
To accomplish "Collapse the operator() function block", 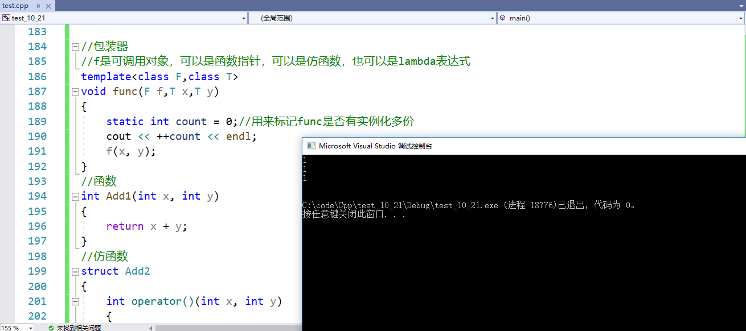I will tap(75, 301).
